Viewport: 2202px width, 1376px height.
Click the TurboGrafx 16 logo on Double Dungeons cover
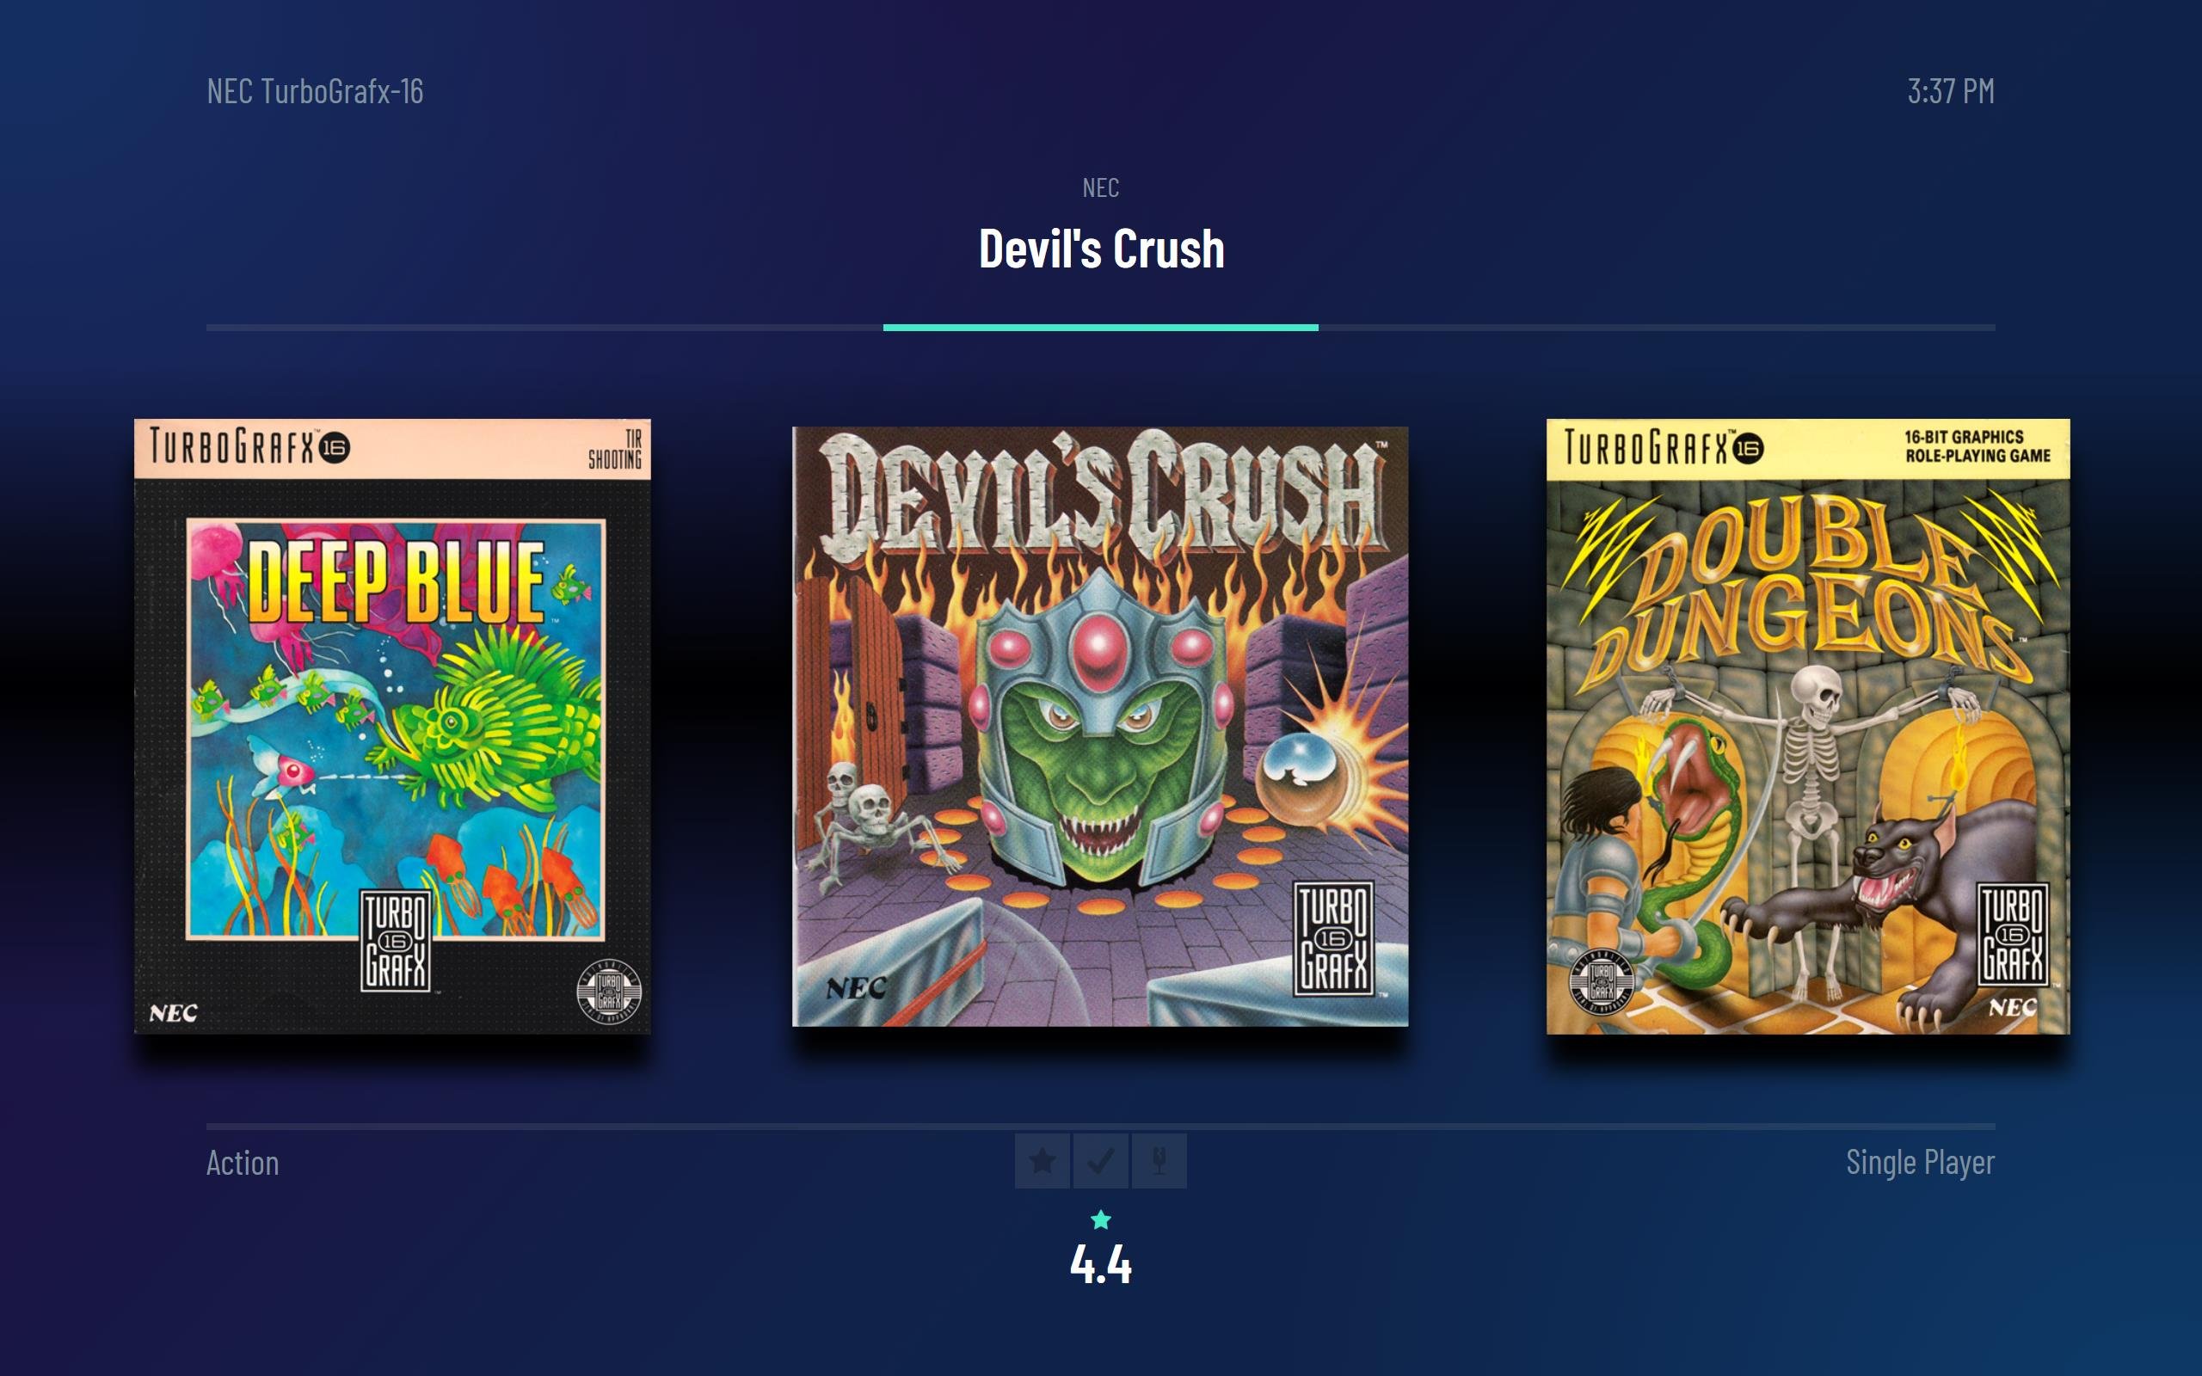[x=2013, y=935]
